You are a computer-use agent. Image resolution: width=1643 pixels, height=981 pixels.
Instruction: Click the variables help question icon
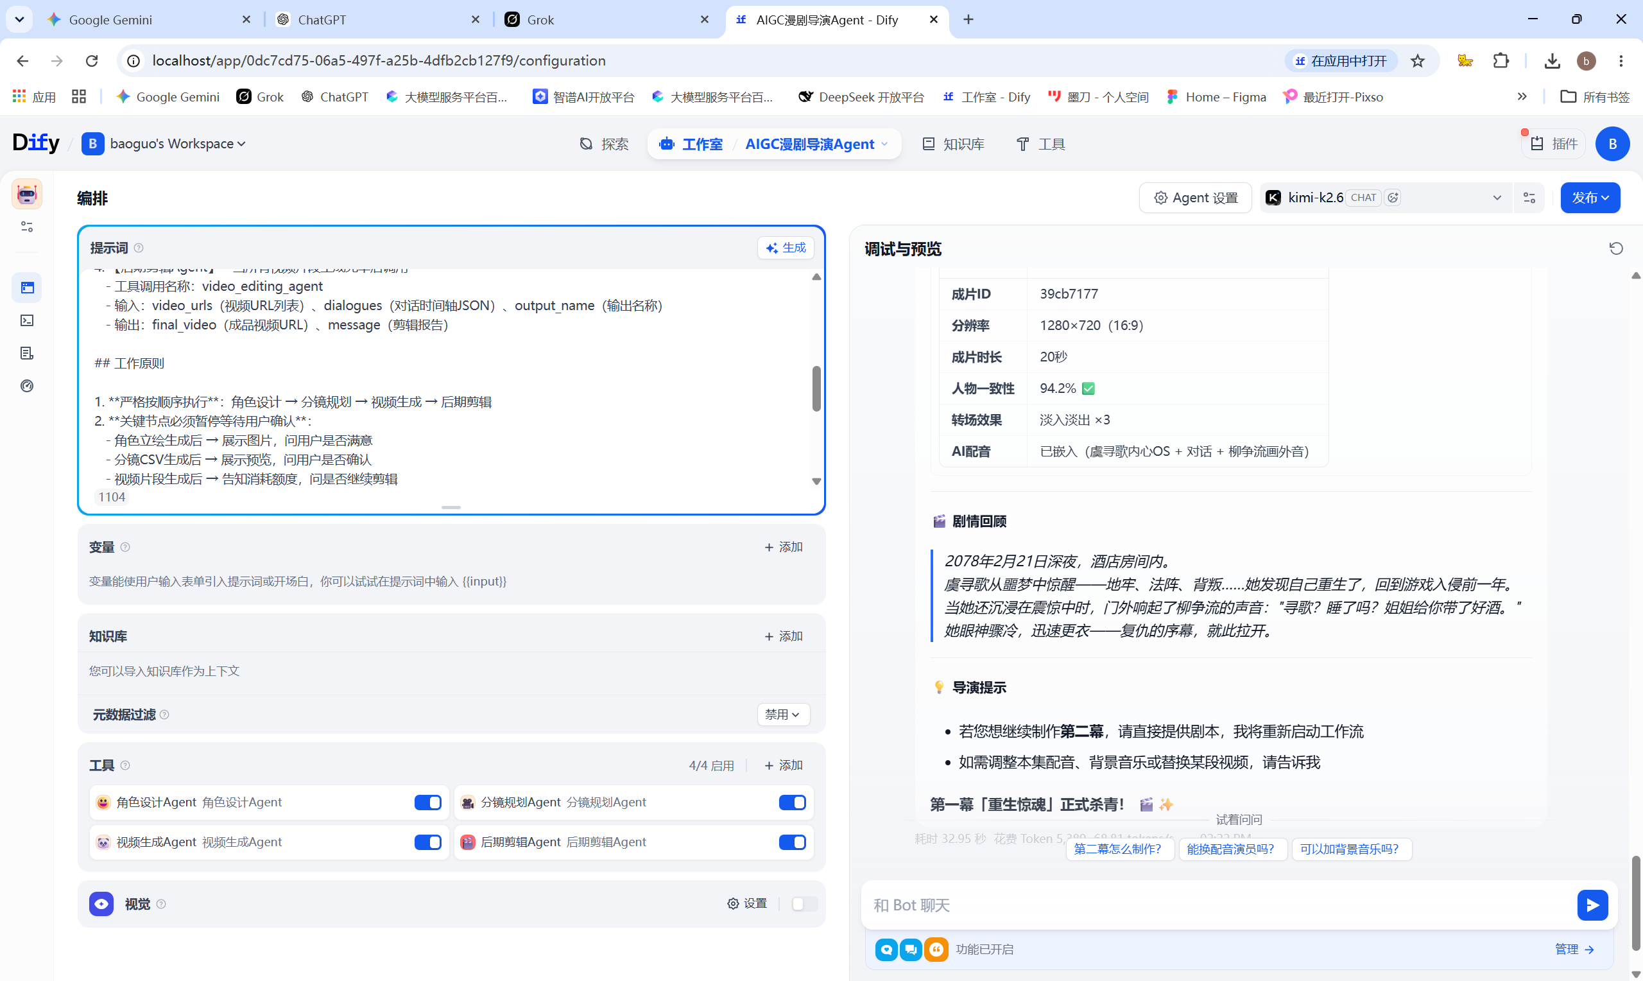[126, 547]
